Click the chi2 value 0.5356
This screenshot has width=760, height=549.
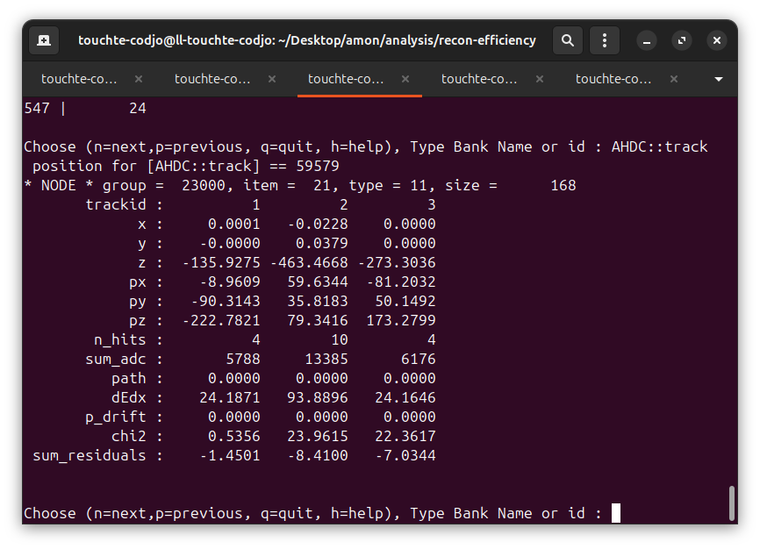(x=234, y=437)
